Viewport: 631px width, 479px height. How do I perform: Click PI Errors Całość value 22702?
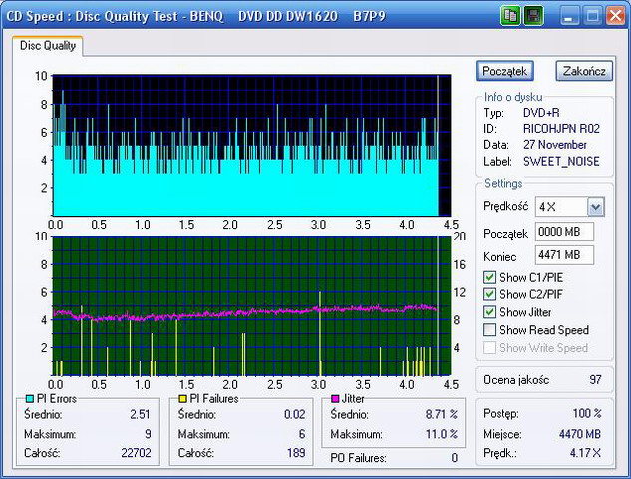pos(136,453)
